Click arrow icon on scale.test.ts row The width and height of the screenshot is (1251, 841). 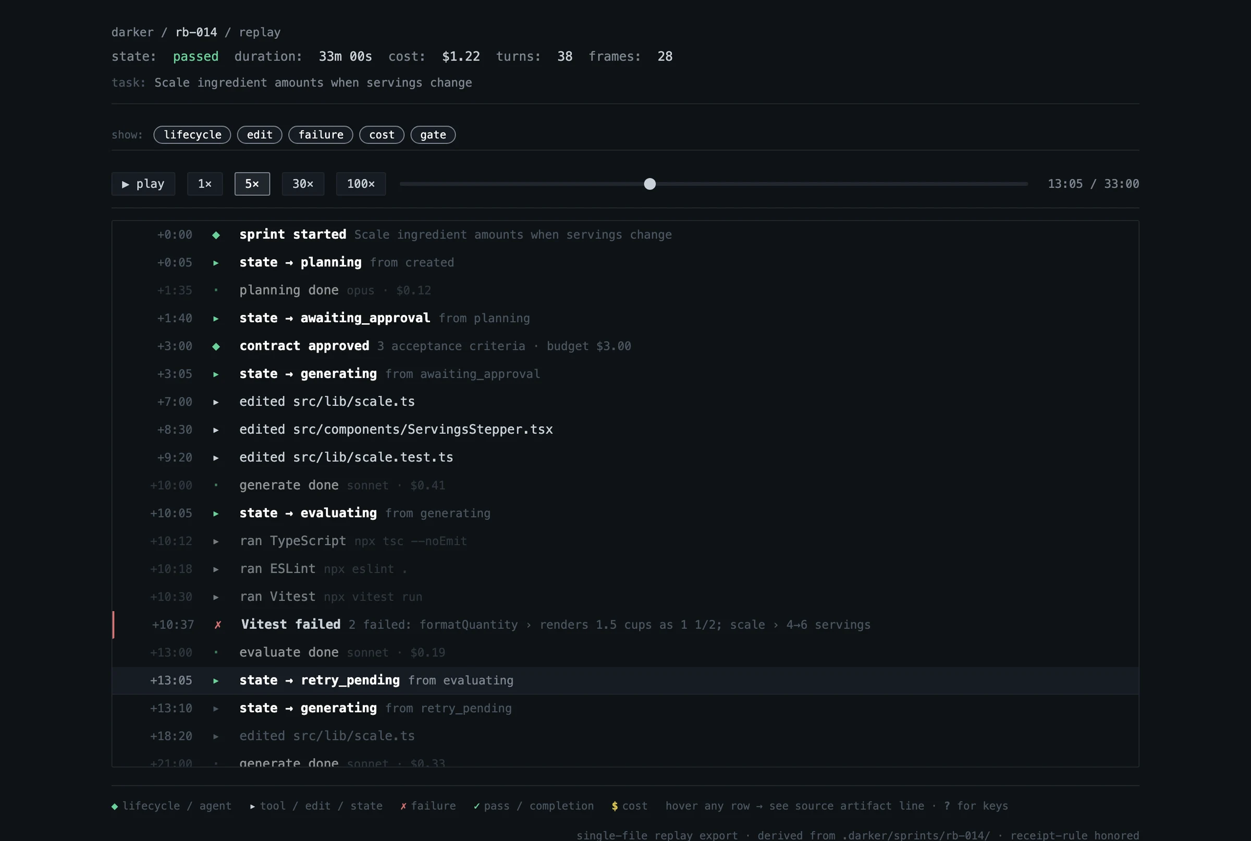pos(216,458)
